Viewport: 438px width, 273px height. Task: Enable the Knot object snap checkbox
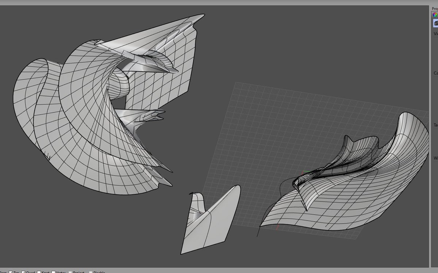[39, 272]
